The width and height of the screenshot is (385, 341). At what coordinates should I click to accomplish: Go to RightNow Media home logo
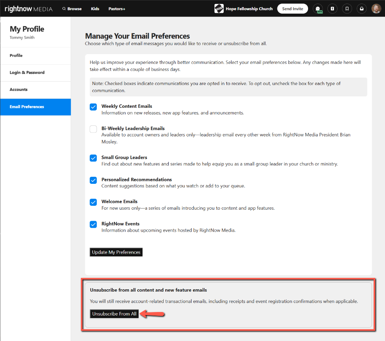pos(28,9)
